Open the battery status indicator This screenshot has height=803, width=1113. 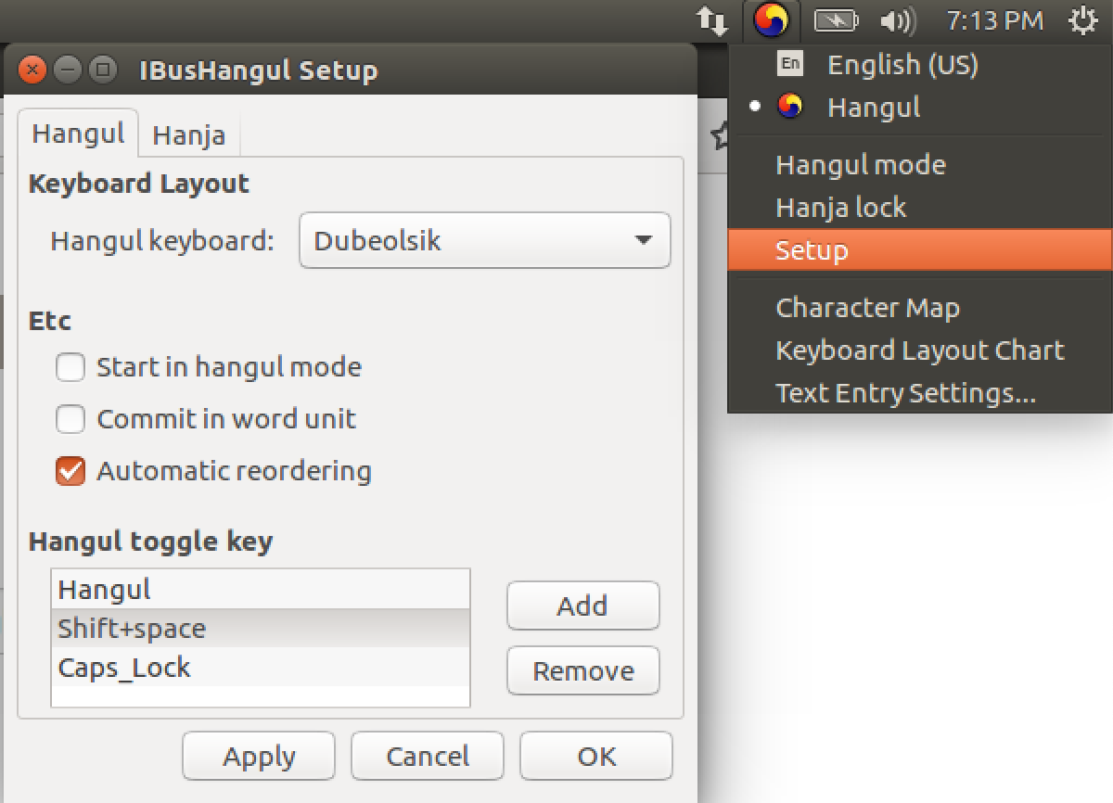tap(836, 20)
